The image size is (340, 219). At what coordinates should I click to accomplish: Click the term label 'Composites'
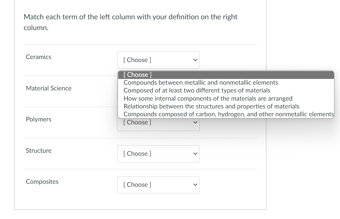pyautogui.click(x=42, y=181)
